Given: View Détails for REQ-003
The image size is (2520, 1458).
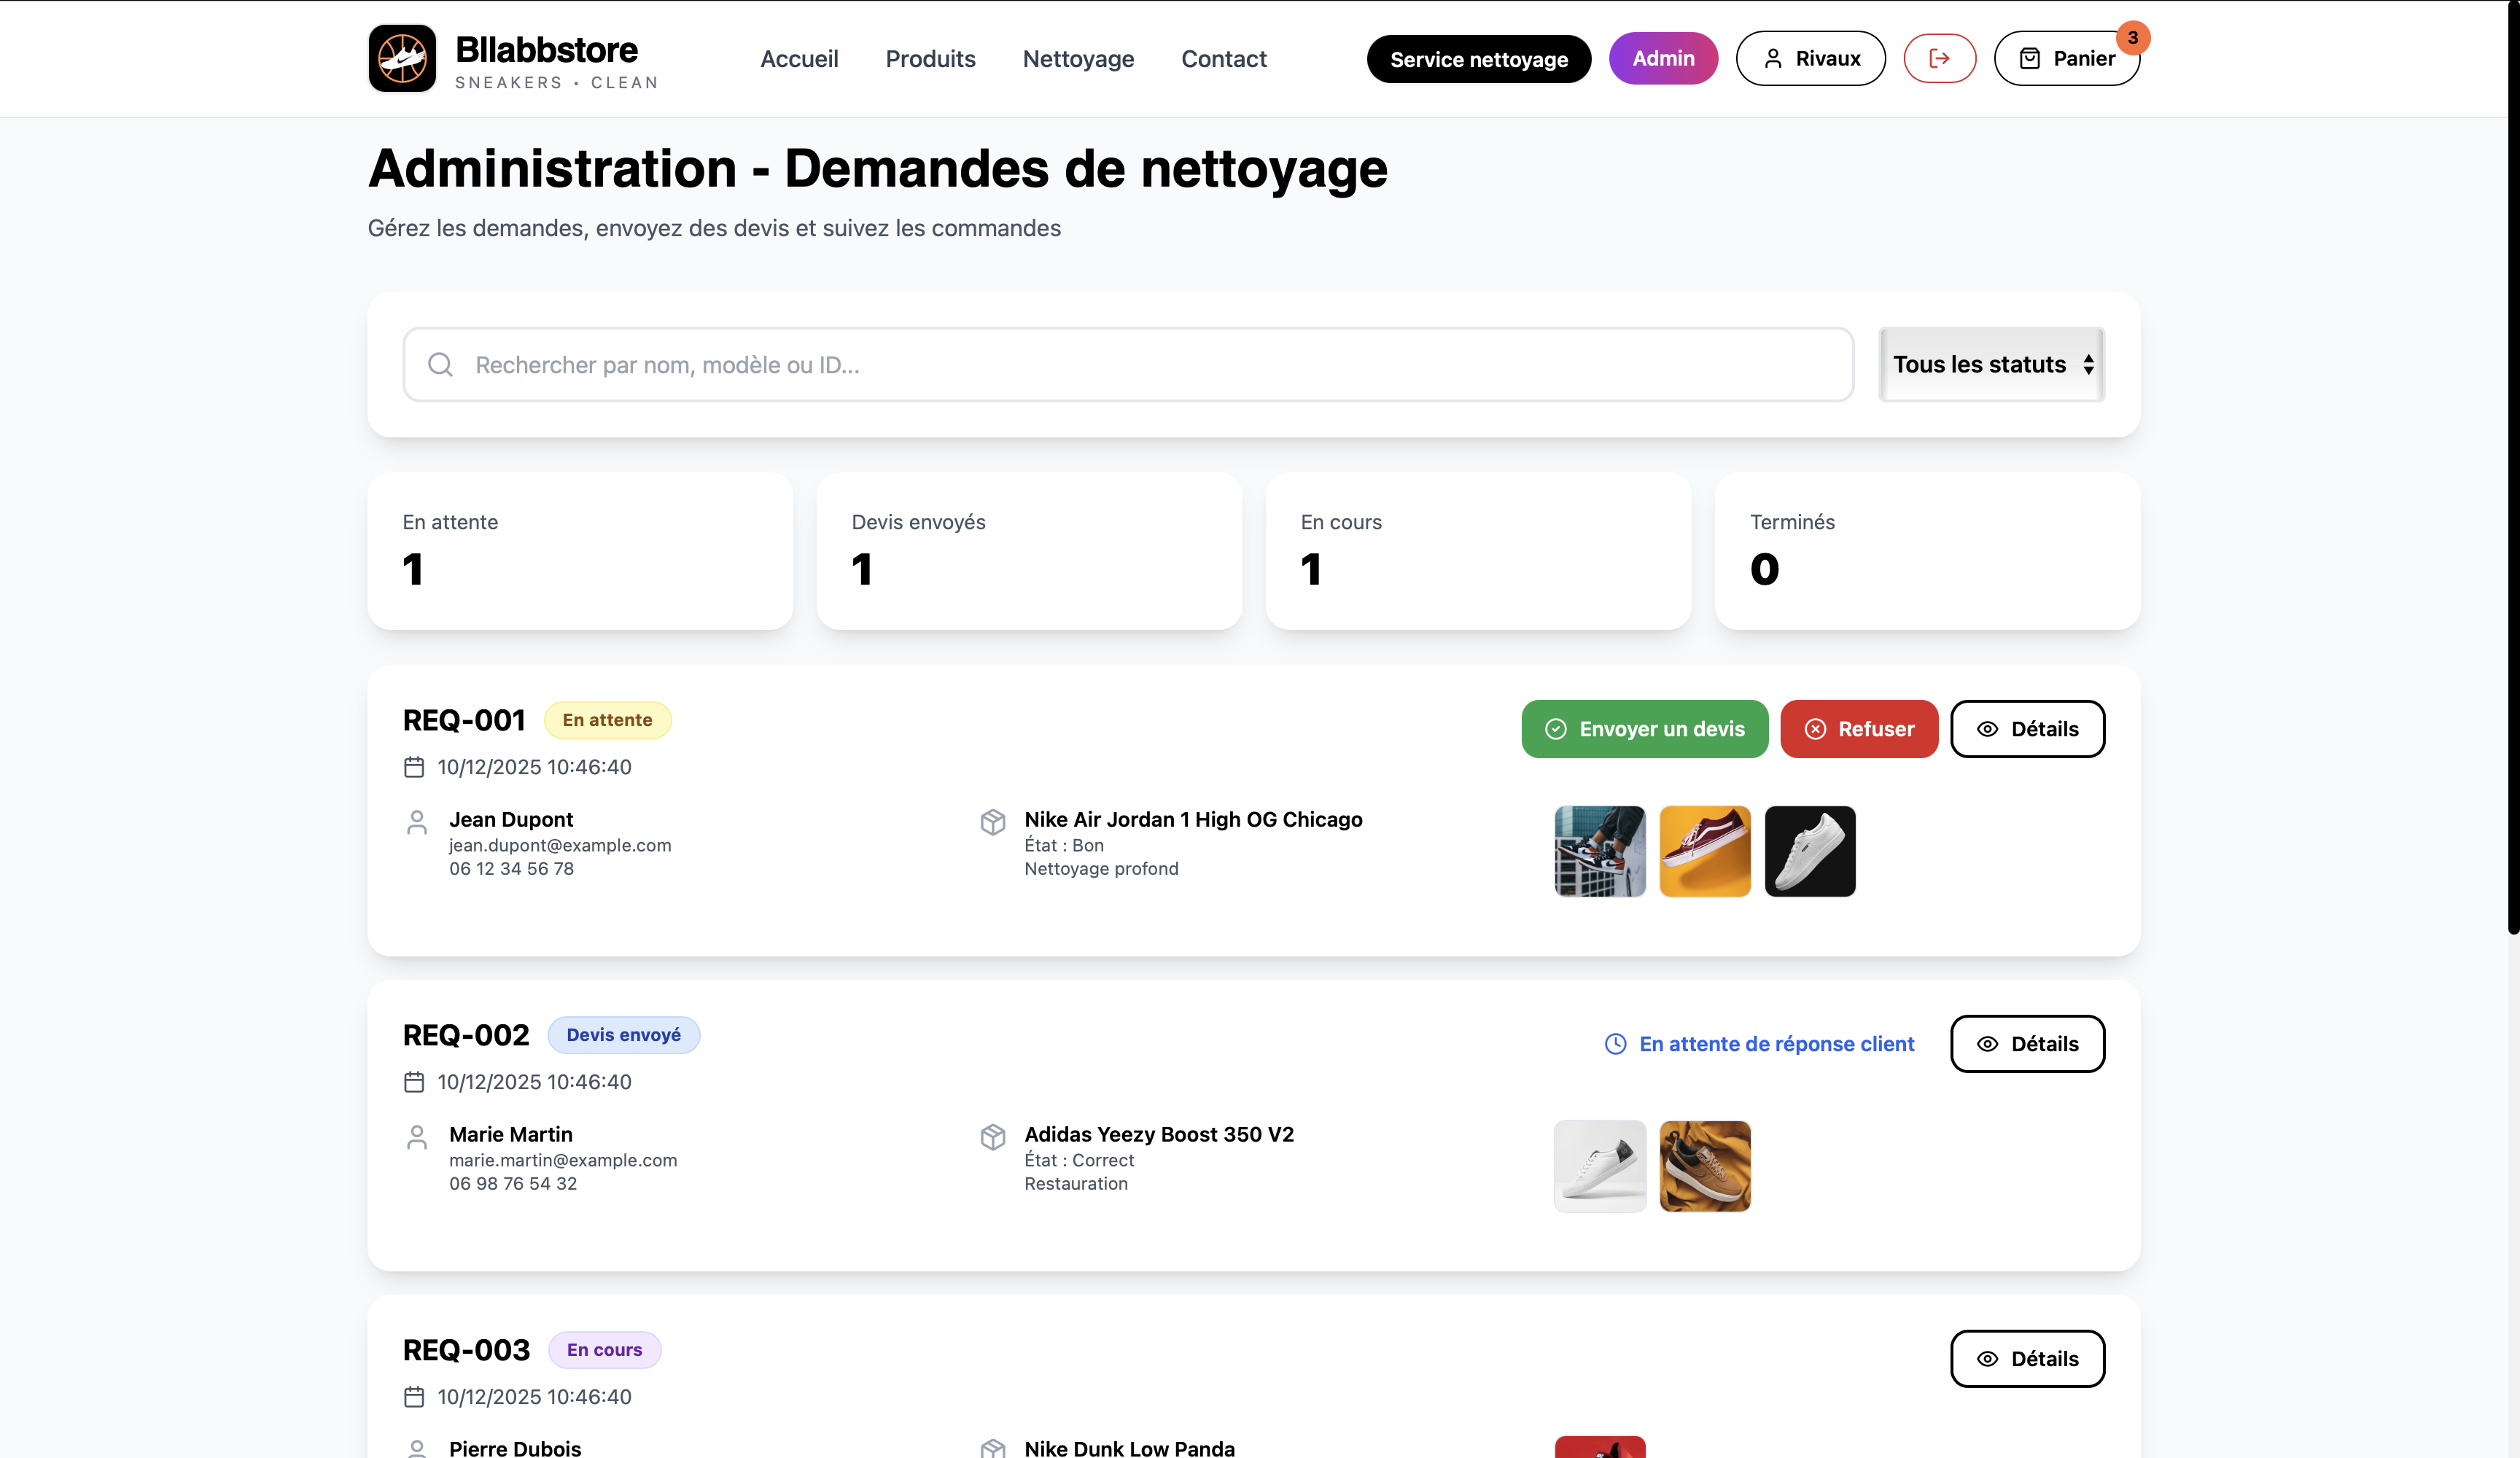Looking at the screenshot, I should [2027, 1359].
